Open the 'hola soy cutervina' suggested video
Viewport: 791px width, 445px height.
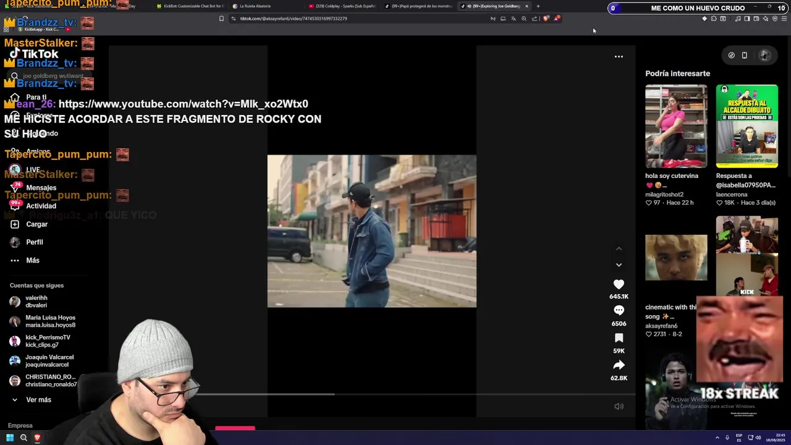pyautogui.click(x=676, y=126)
